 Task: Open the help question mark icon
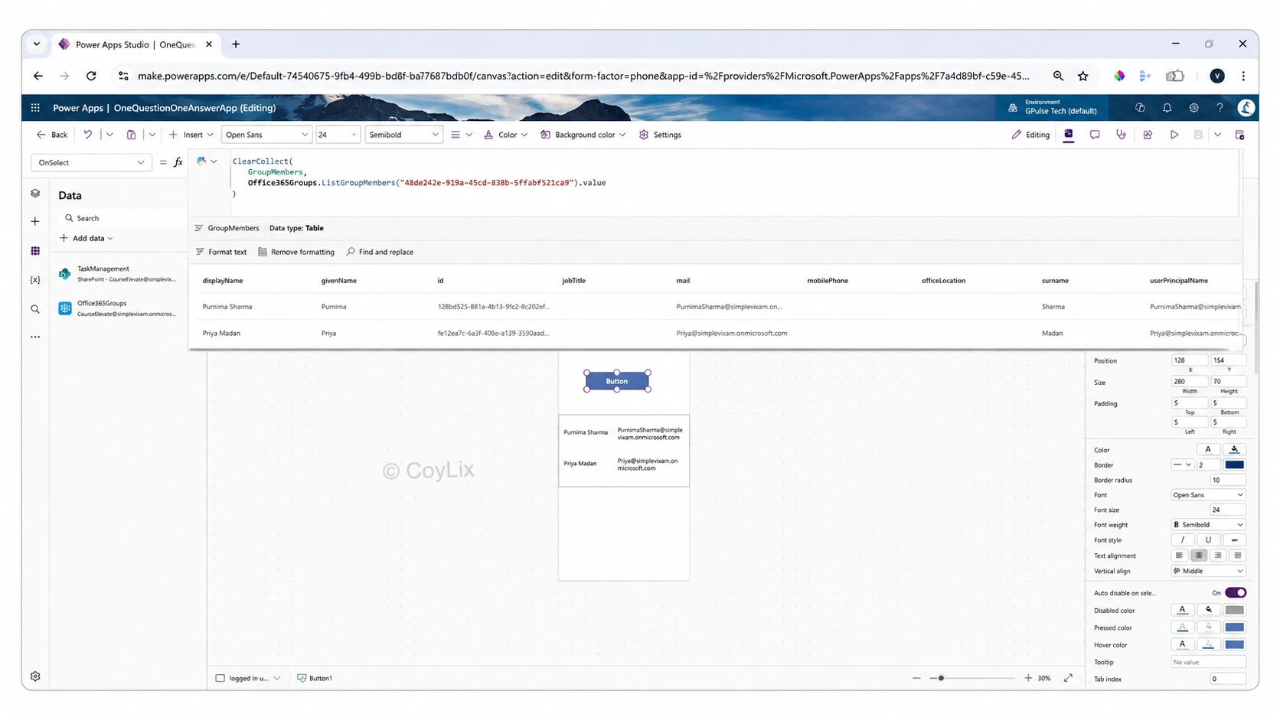[x=1220, y=108]
